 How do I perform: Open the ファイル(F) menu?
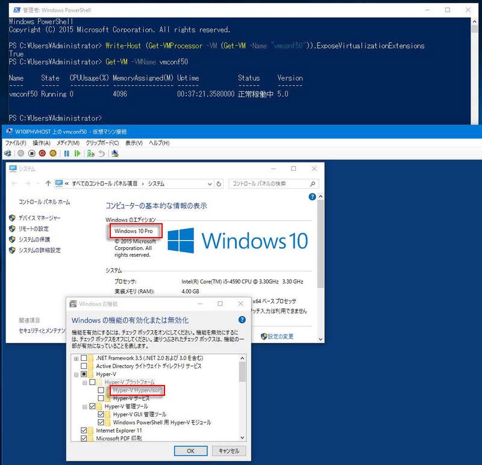[16, 143]
